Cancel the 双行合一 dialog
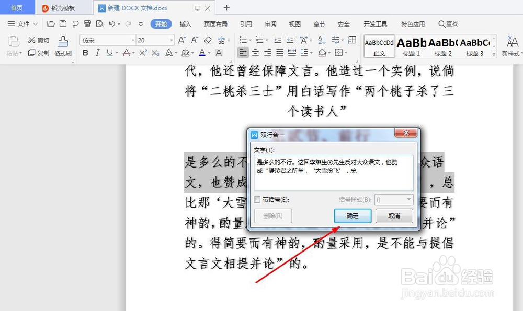The width and height of the screenshot is (523, 311). point(394,216)
